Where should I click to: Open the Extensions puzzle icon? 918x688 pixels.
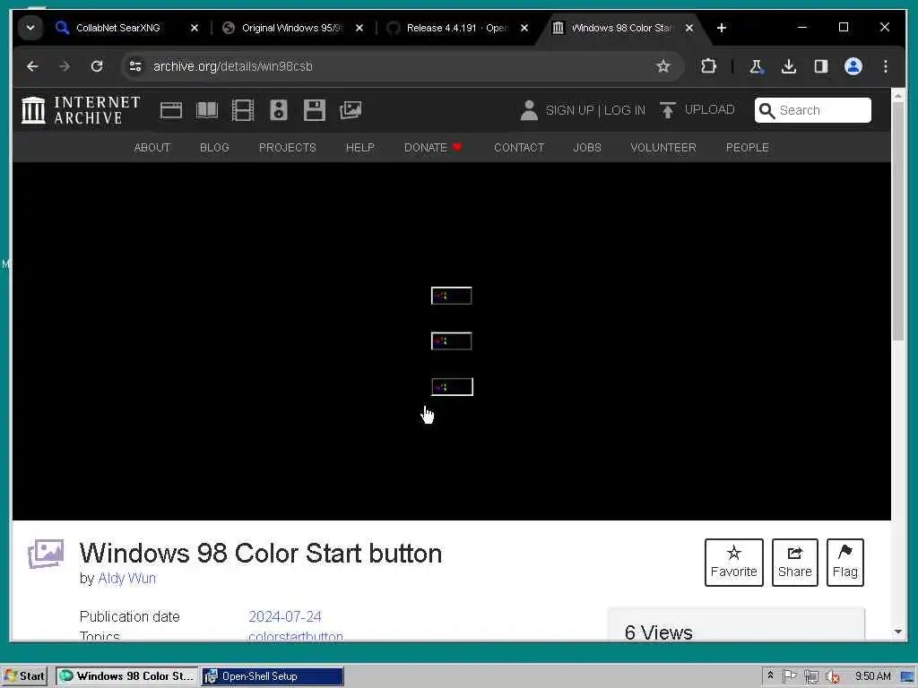708,66
